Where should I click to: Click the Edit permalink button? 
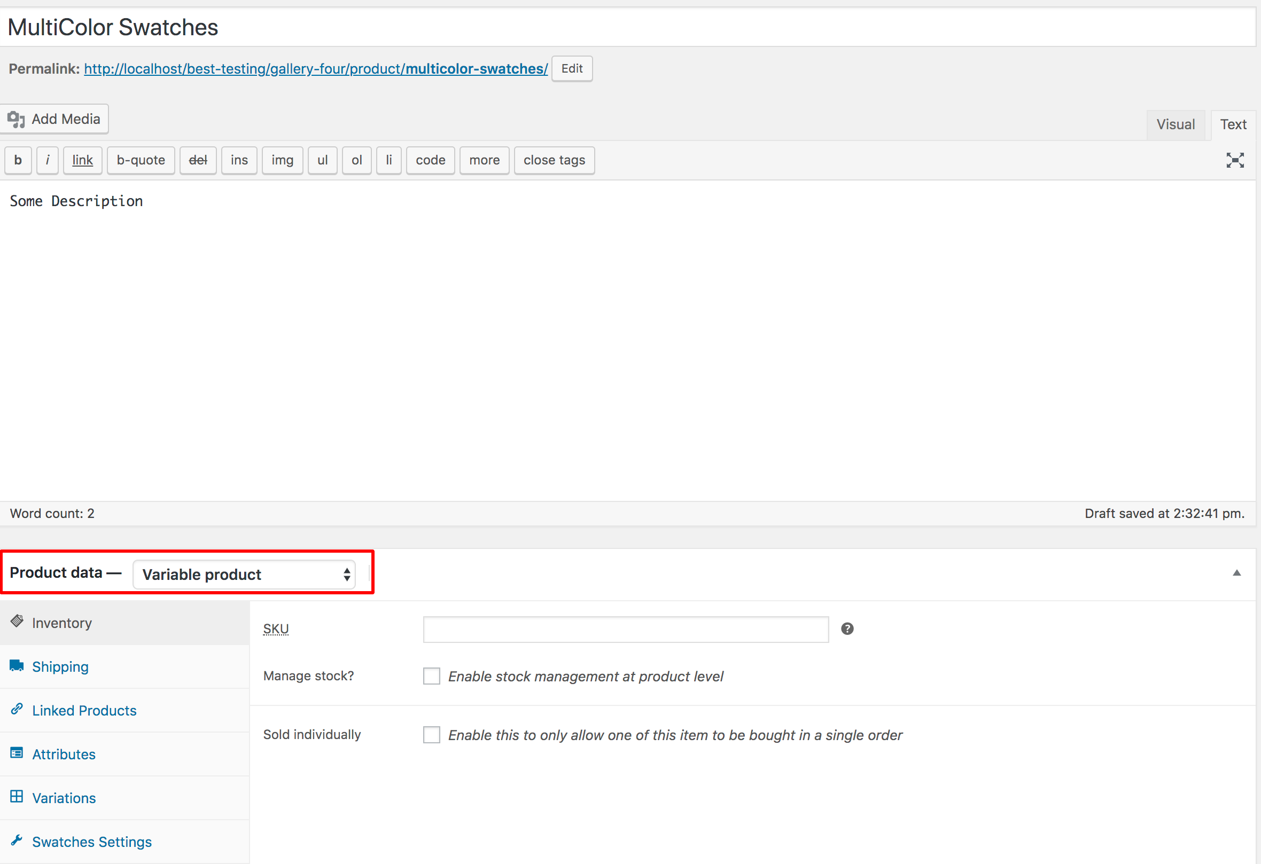571,68
